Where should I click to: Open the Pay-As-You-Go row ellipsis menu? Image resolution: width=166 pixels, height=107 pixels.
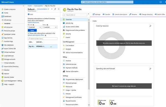point(51,47)
